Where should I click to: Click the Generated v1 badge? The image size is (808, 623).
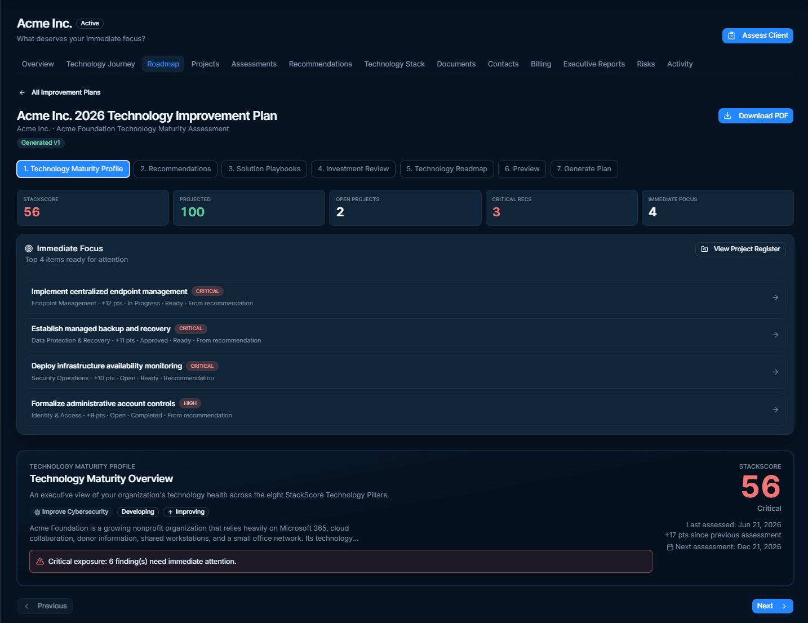(41, 143)
